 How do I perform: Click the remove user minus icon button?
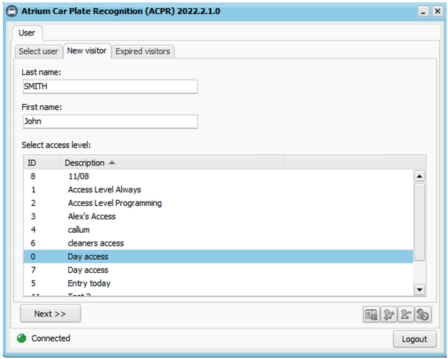(x=405, y=315)
